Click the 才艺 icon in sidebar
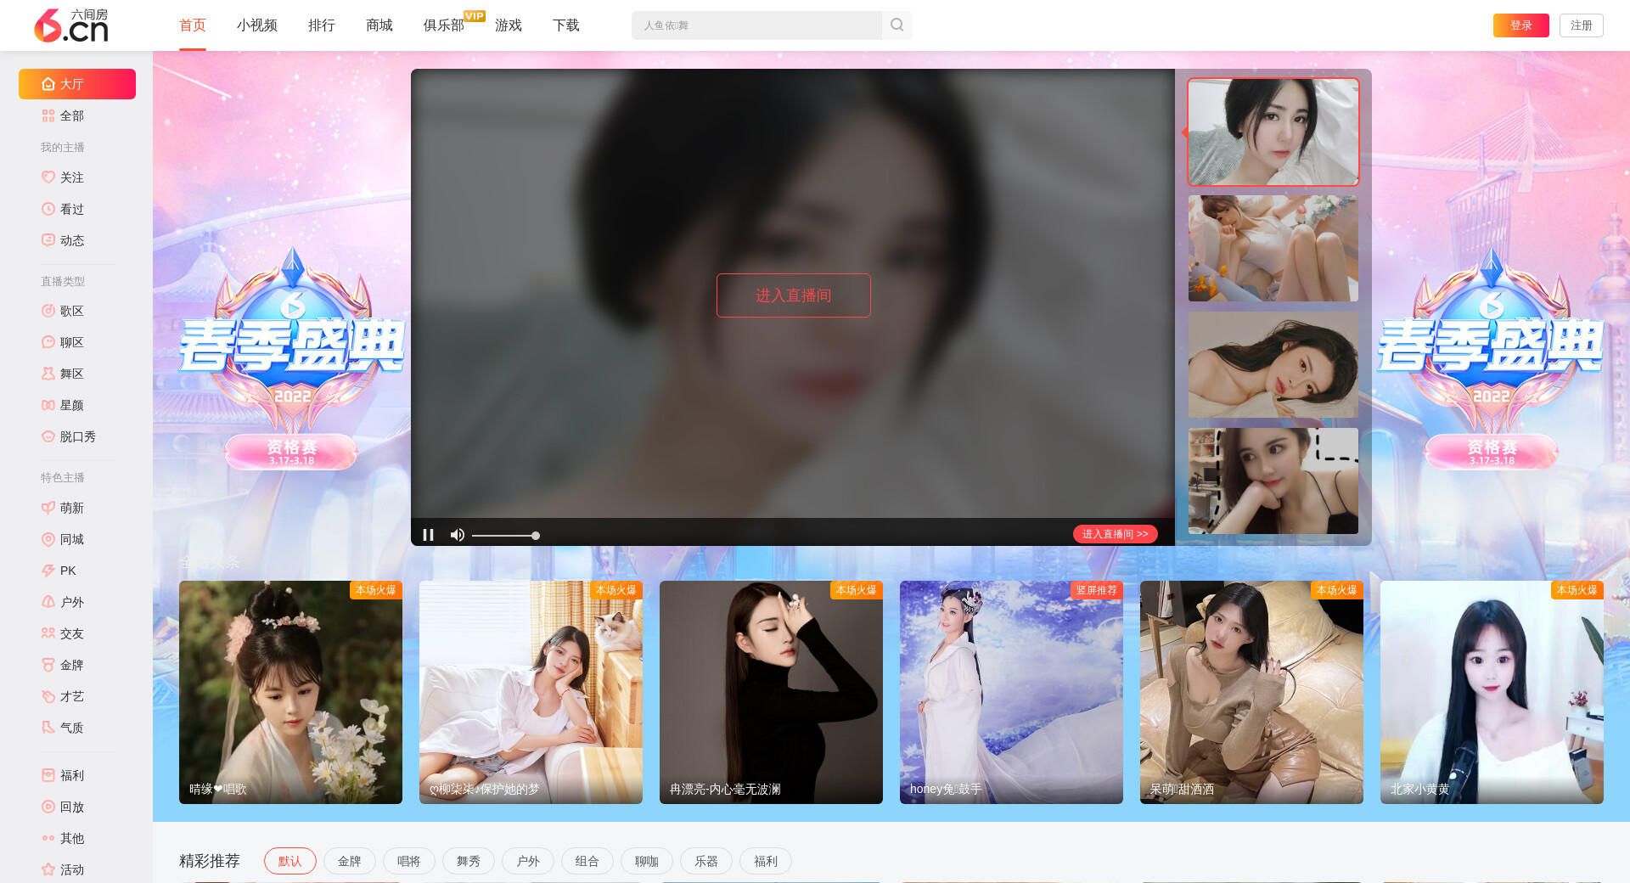 click(x=48, y=696)
